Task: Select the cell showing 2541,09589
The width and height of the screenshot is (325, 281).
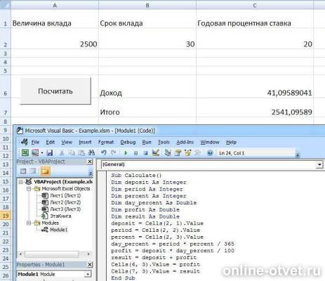Action: pyautogui.click(x=255, y=107)
